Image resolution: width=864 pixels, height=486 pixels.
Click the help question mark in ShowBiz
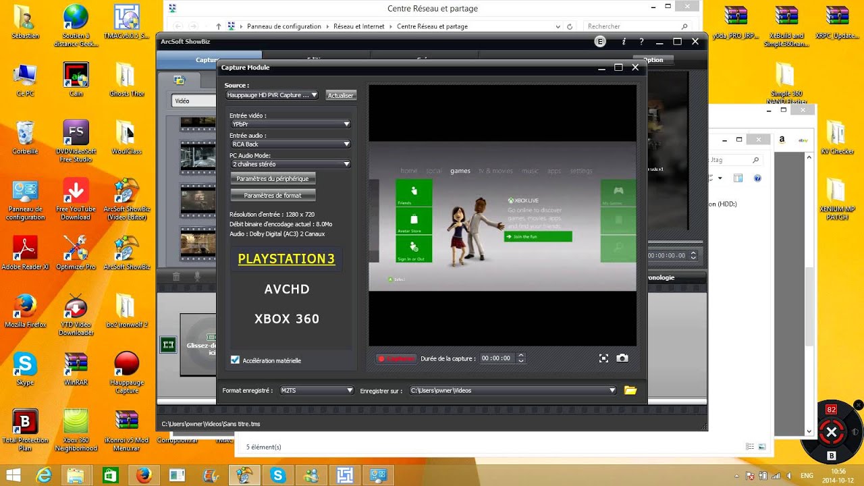coord(641,42)
